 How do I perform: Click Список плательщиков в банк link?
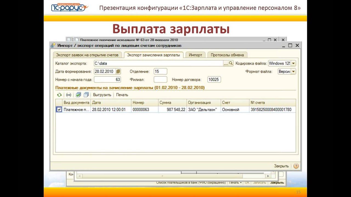click(191, 182)
